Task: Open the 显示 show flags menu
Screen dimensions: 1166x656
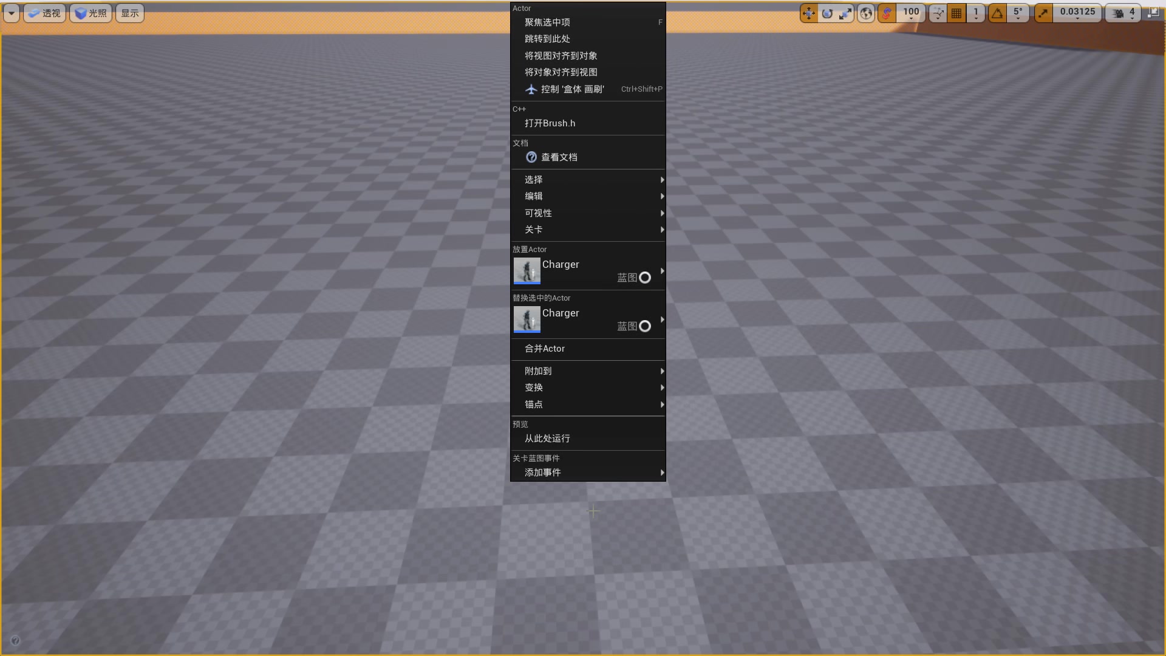Action: [129, 13]
